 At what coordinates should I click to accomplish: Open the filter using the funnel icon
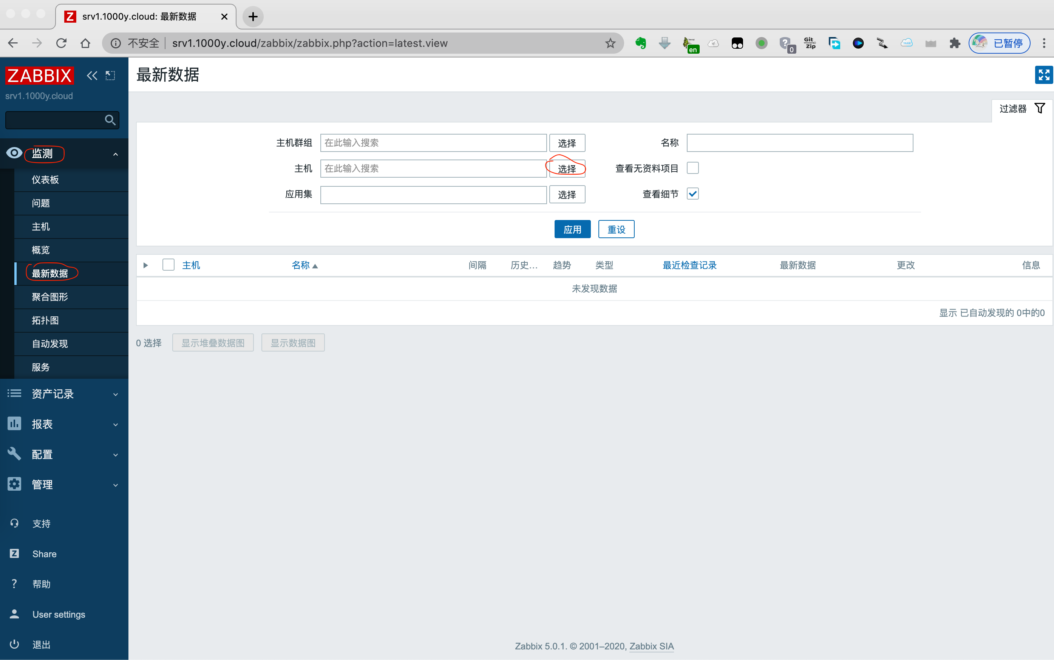(1040, 108)
